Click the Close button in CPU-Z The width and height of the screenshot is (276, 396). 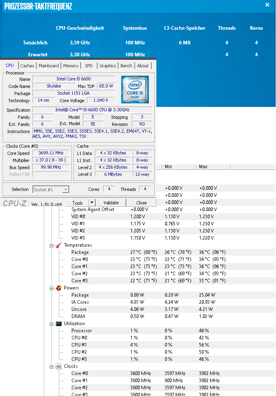point(141,203)
